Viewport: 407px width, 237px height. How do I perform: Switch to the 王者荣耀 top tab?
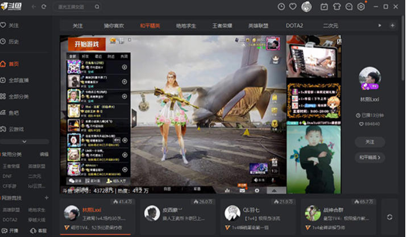click(222, 26)
